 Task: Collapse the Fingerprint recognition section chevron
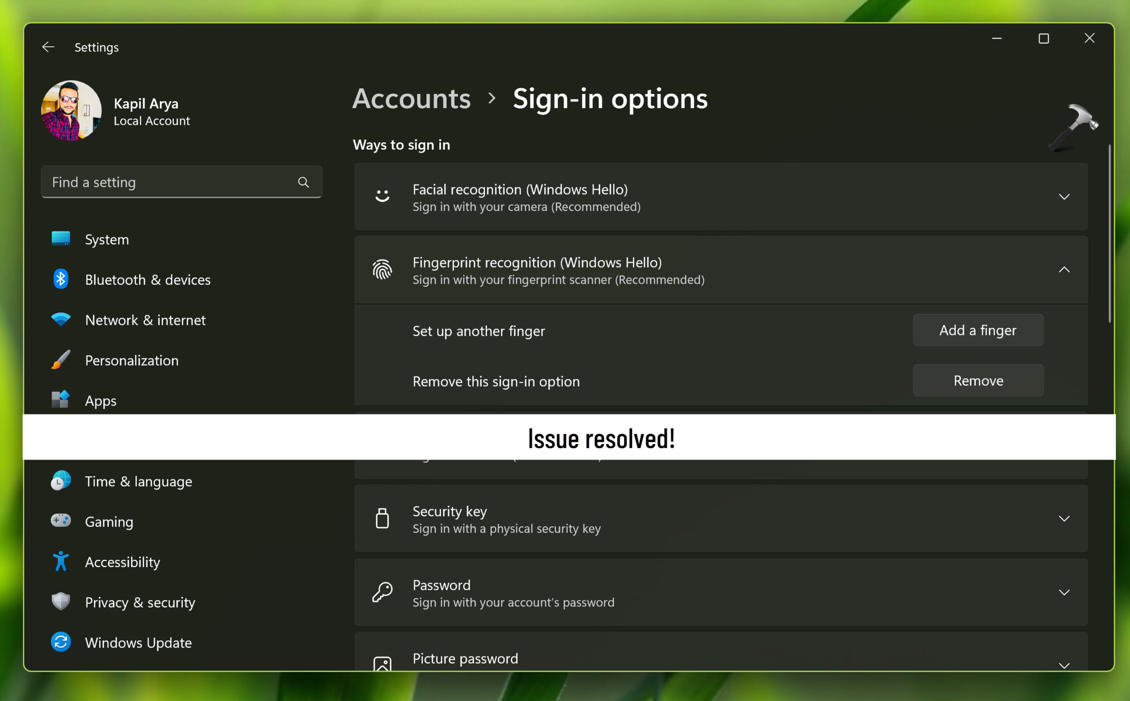pyautogui.click(x=1064, y=270)
